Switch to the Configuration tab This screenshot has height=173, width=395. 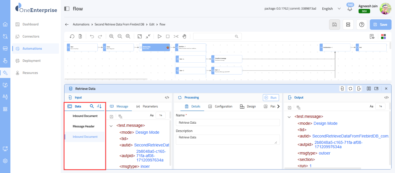tap(220, 107)
